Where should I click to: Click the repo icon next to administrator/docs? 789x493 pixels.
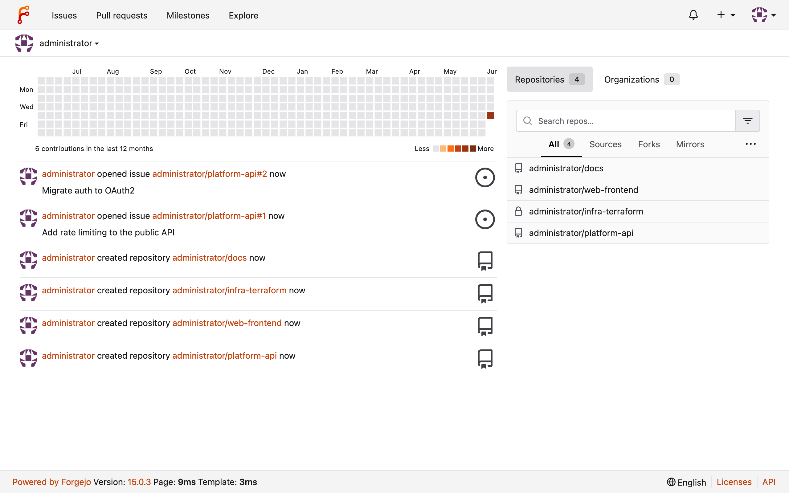518,168
